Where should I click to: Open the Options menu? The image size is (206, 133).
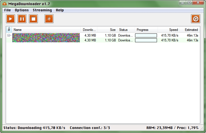(x=22, y=10)
